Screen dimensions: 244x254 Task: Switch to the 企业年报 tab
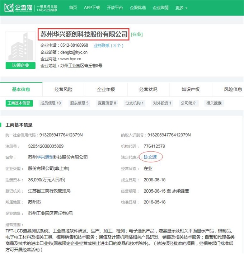[x=106, y=89]
